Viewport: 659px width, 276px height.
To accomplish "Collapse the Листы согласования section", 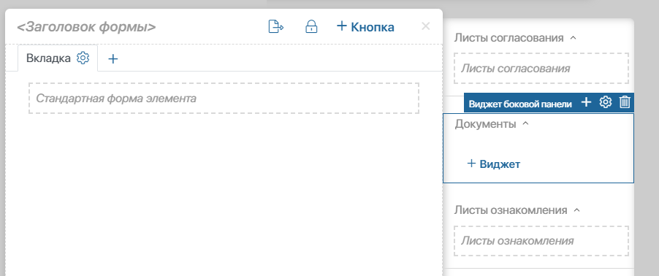I will [572, 38].
